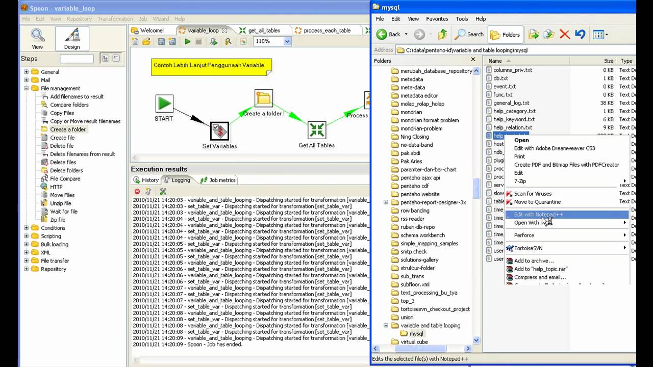Select the START job entry icon
The width and height of the screenshot is (653, 367).
tap(164, 103)
